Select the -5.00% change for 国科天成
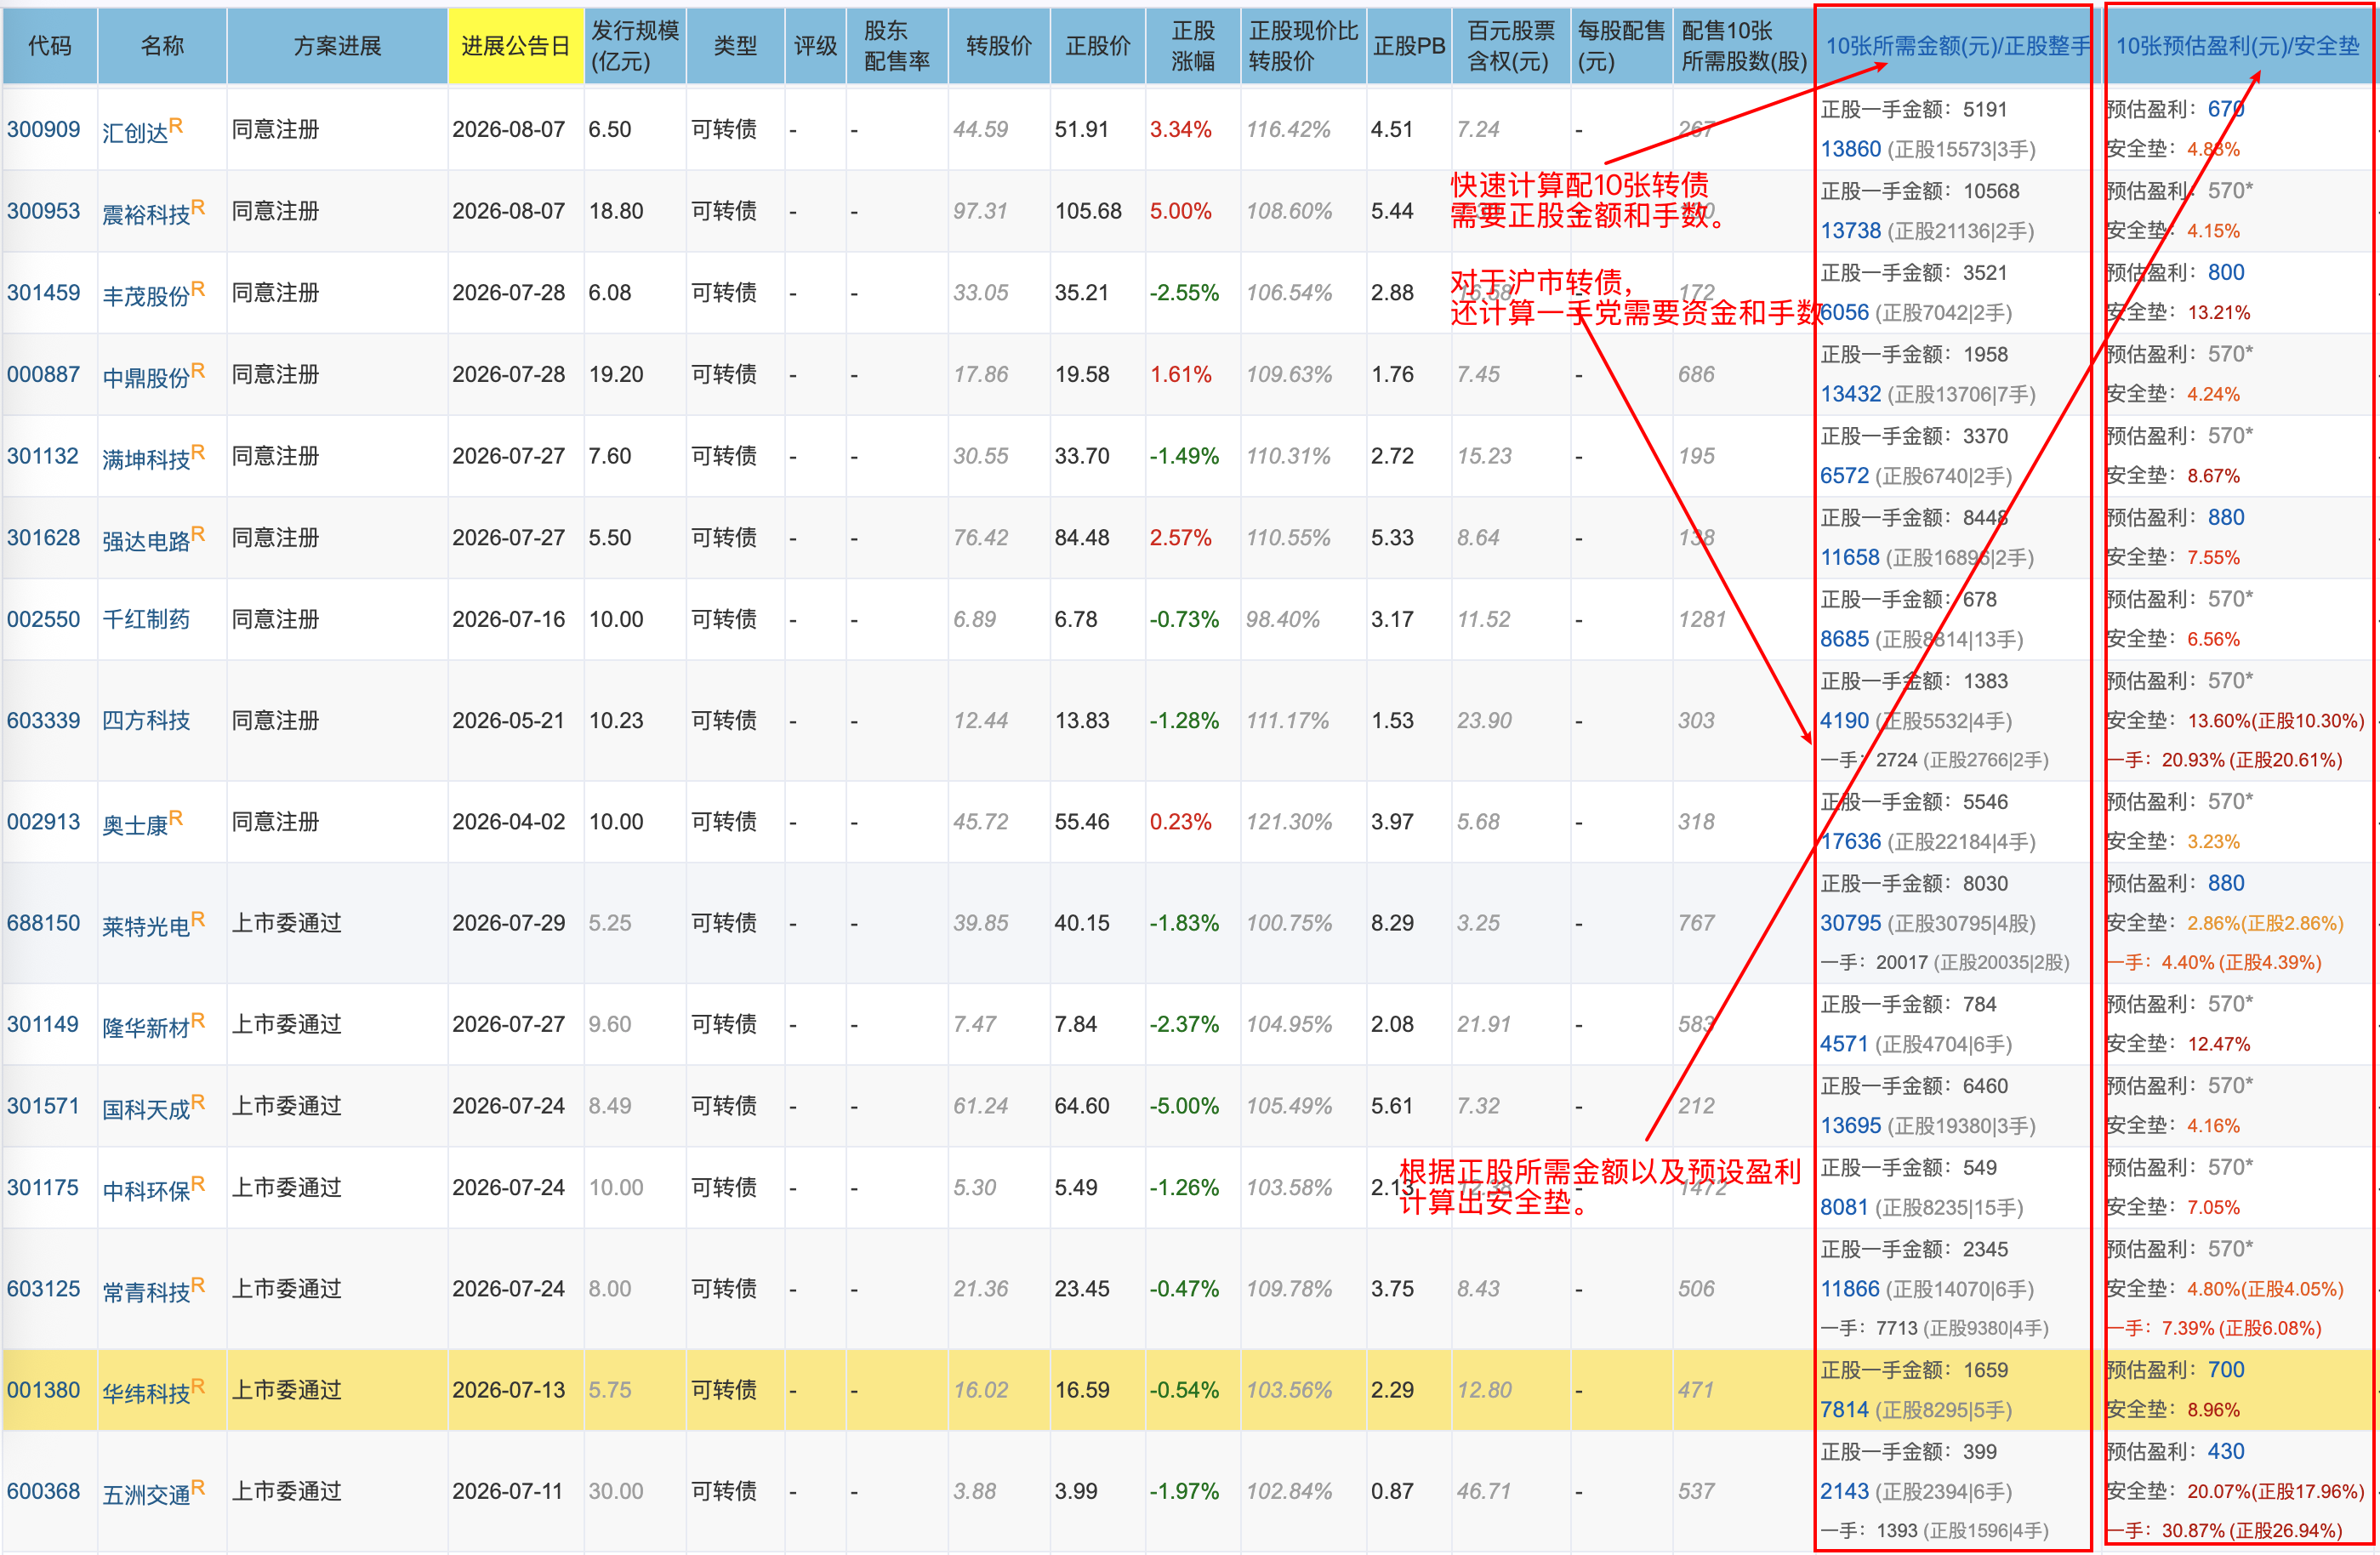Viewport: 2380px width, 1555px height. coord(1184,1106)
